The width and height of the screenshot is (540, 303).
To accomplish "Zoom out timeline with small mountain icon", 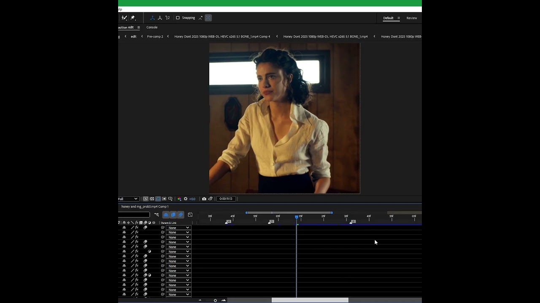I will tap(200, 300).
